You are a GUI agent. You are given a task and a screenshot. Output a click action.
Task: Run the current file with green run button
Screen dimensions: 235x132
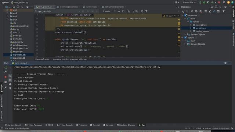click(x=200, y=3)
